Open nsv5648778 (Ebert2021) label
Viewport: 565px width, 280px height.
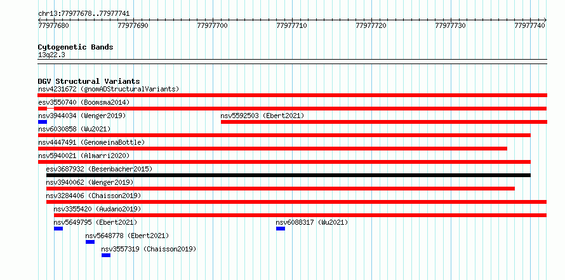127,236
